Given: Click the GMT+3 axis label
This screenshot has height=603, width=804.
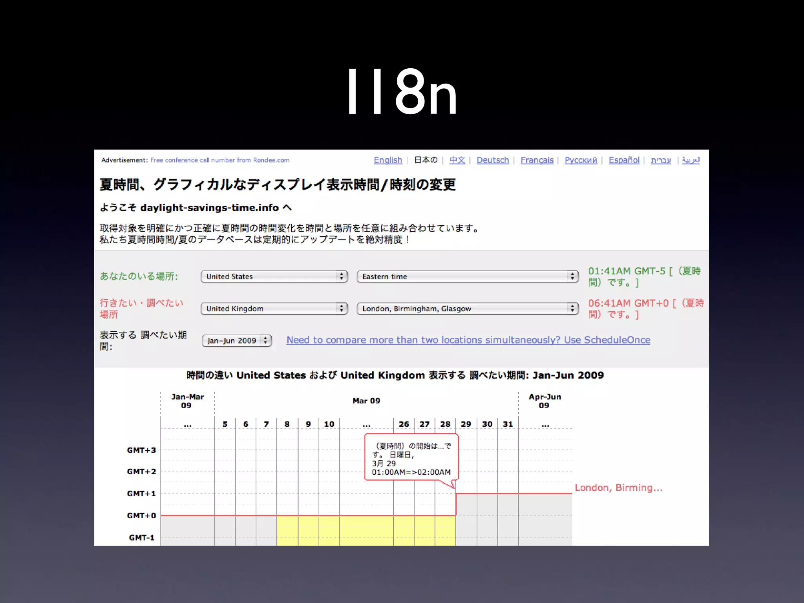Looking at the screenshot, I should pyautogui.click(x=141, y=450).
